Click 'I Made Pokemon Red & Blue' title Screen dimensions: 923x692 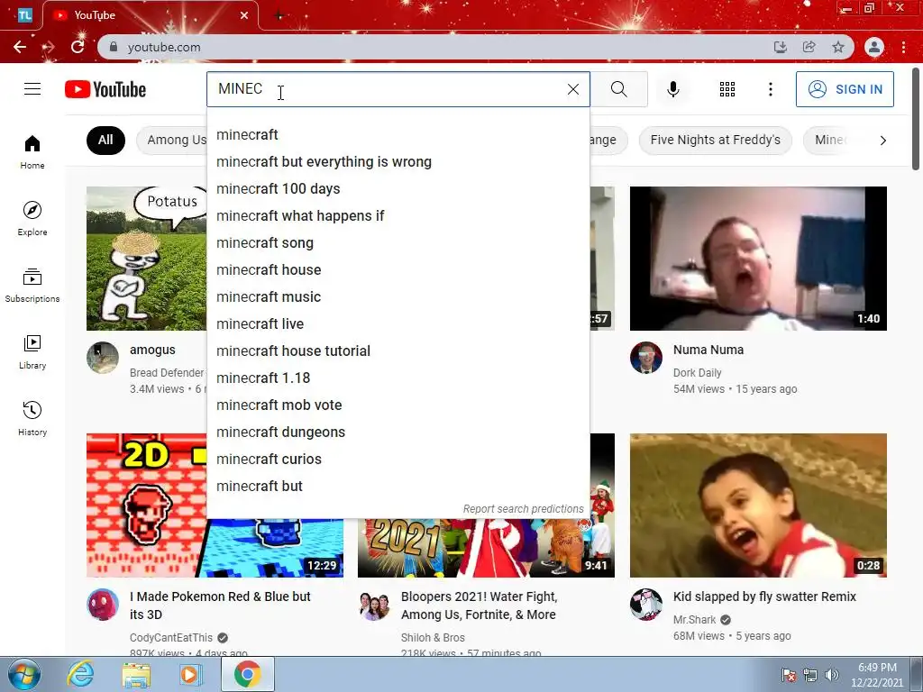coord(220,605)
